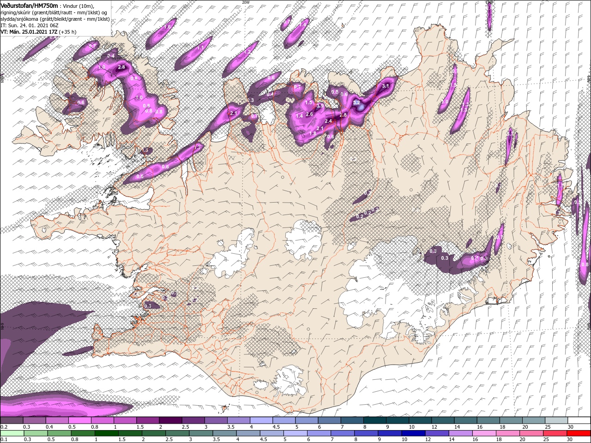Click the 3.9 precipitation value on map
The width and height of the screenshot is (591, 443).
coord(320,107)
